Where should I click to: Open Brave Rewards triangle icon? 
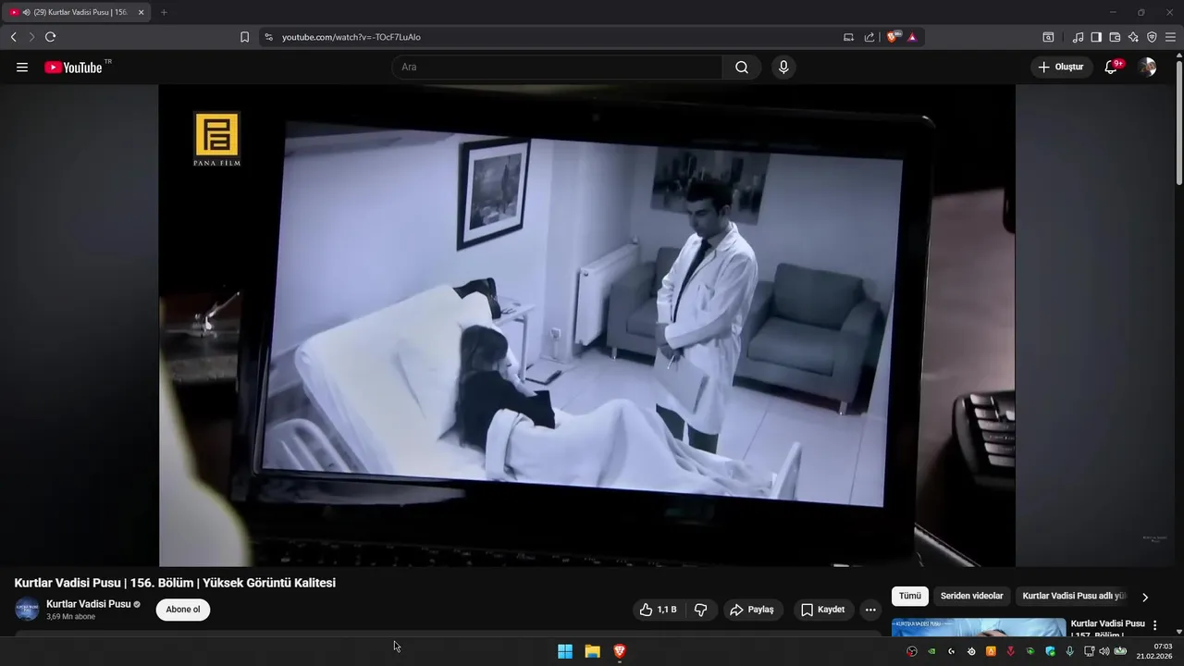912,37
